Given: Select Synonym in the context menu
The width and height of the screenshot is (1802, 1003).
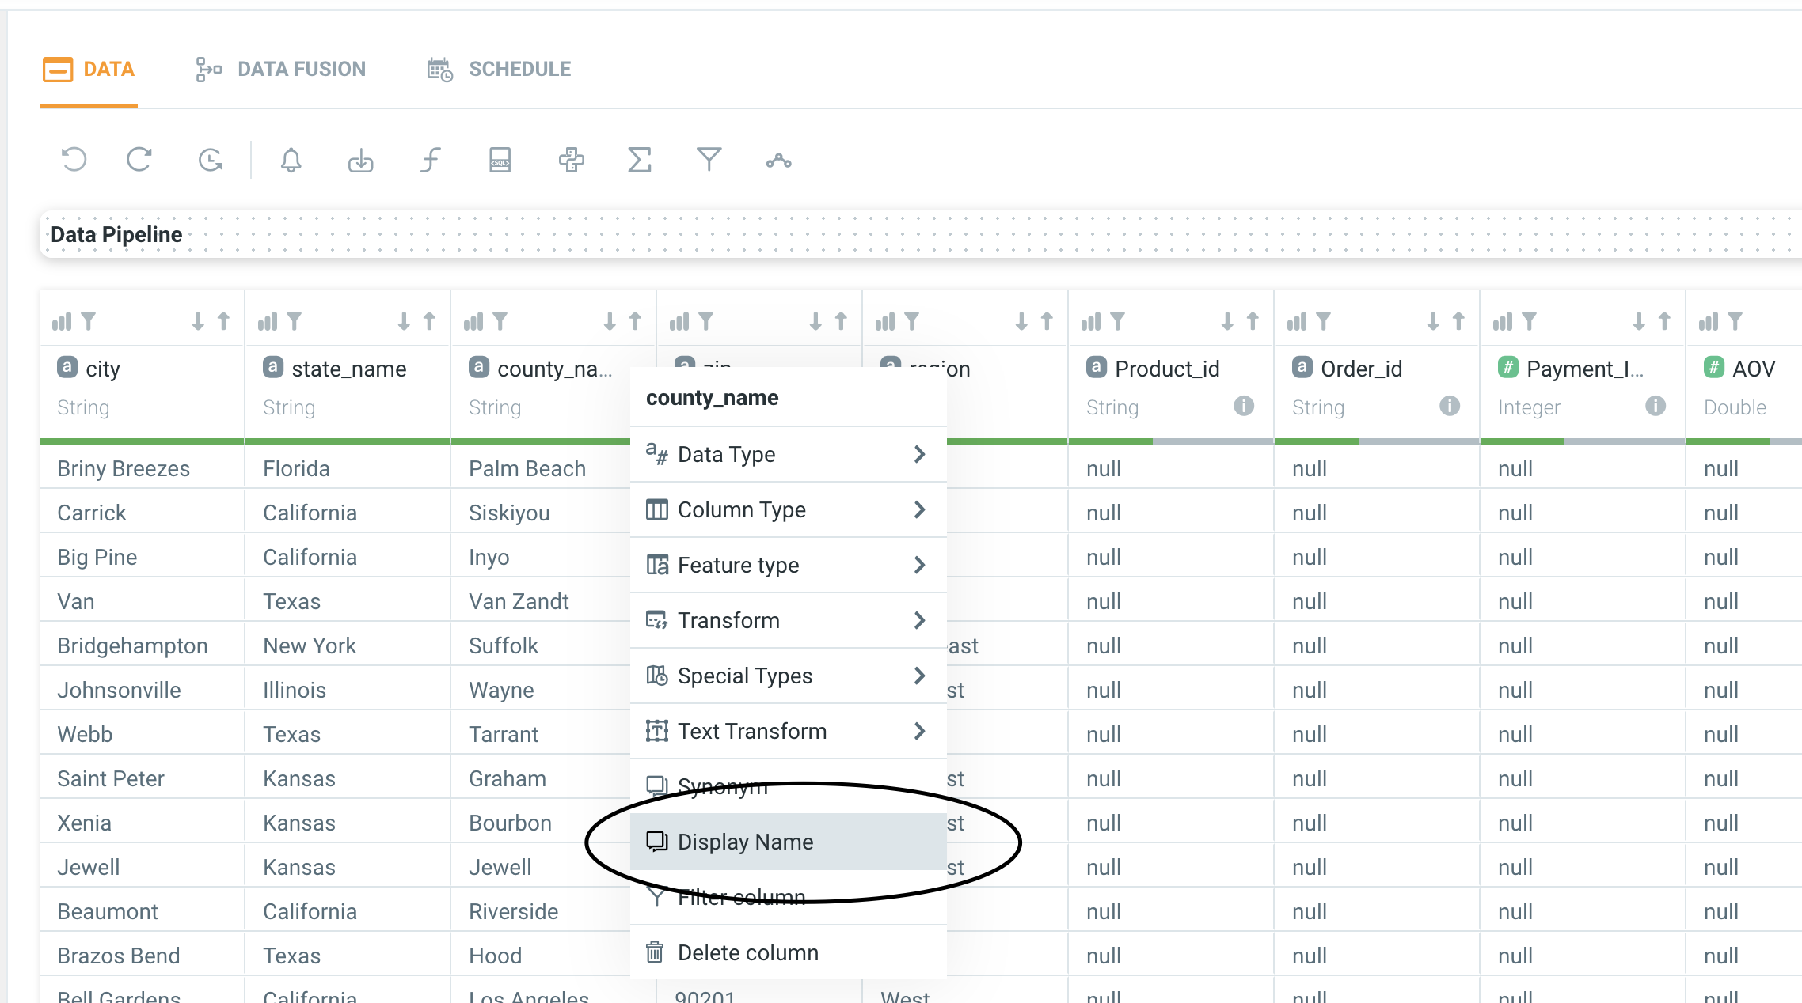Looking at the screenshot, I should [x=789, y=786].
